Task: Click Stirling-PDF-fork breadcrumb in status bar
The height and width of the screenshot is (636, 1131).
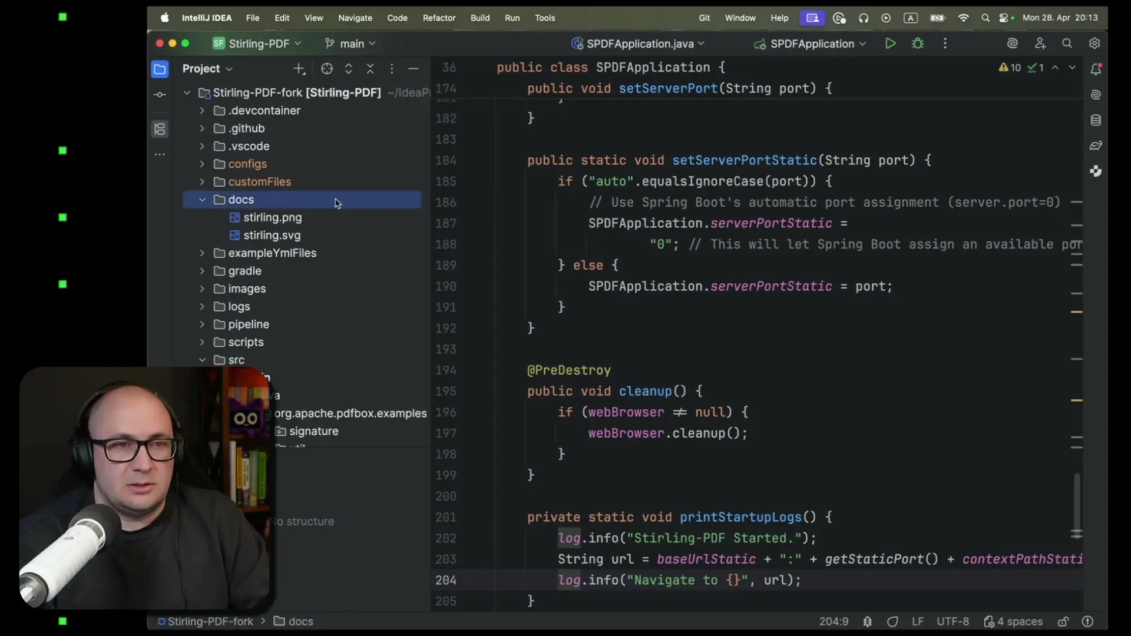Action: [206, 622]
